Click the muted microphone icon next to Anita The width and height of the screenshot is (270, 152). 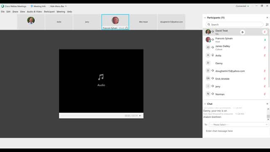coord(265,55)
